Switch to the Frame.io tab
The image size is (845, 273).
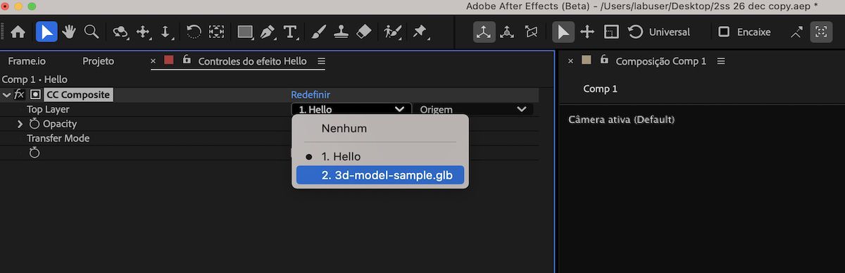tap(27, 61)
